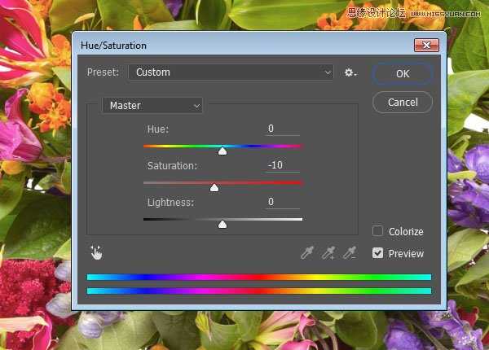Open the Preset dropdown showing Custom
The image size is (489, 350).
[x=231, y=72]
